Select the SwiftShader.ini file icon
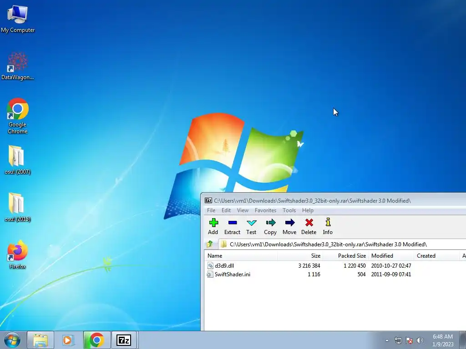Screen dimensions: 466x349 (x=210, y=274)
